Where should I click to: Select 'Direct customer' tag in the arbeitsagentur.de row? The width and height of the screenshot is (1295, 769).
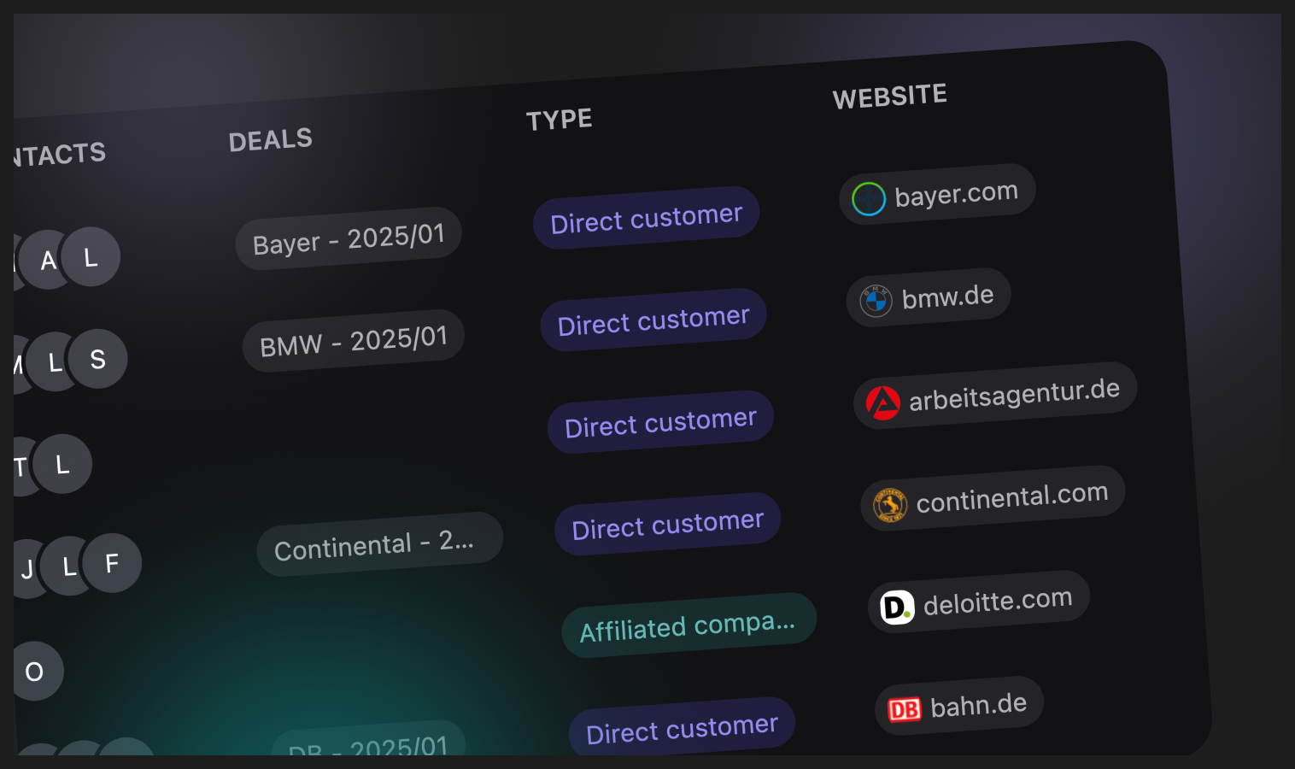(660, 422)
